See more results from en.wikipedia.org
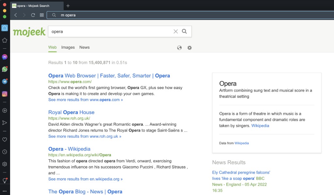The height and width of the screenshot is (195, 334). tap(85, 179)
